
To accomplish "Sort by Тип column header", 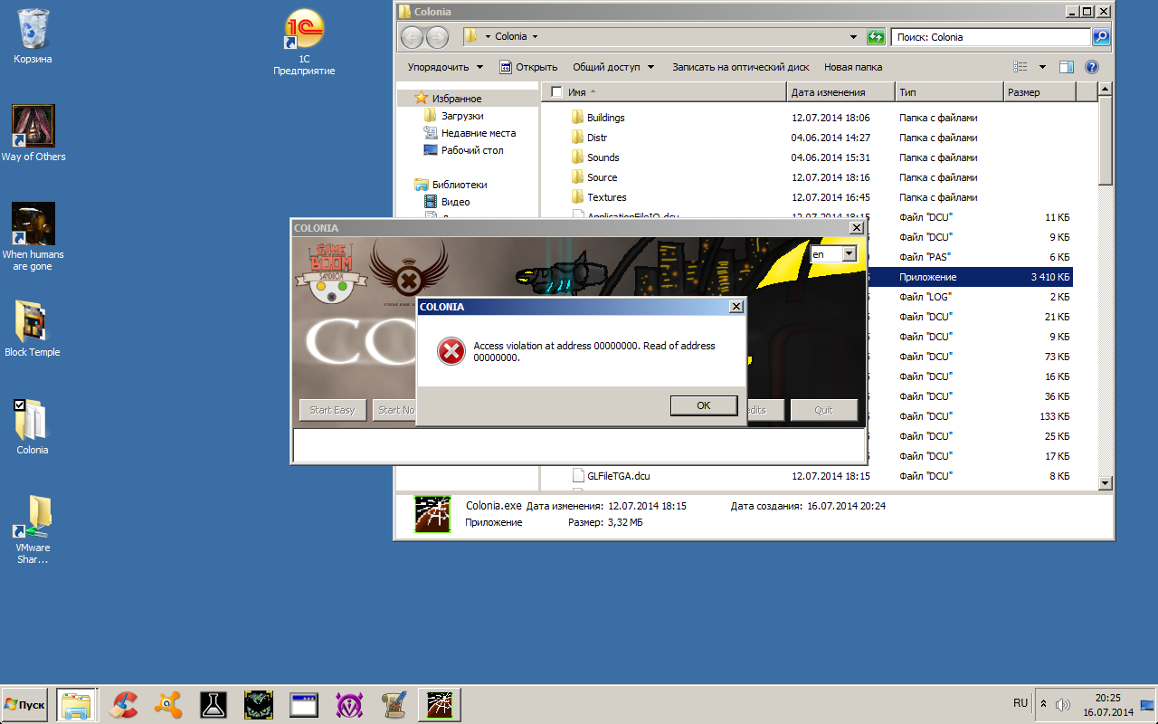I will click(x=950, y=92).
